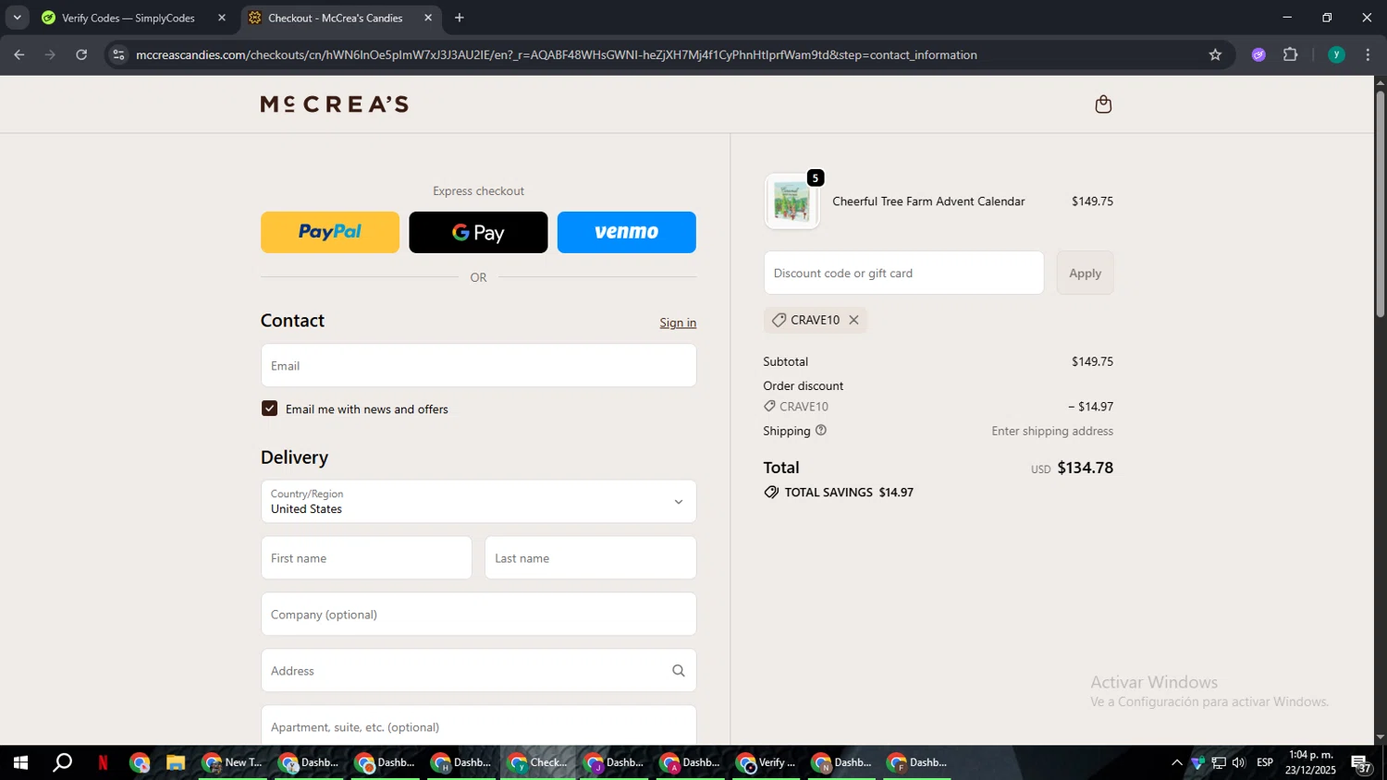Switch to the New Tab Chrome taskbar window
This screenshot has width=1387, height=780.
[x=233, y=762]
